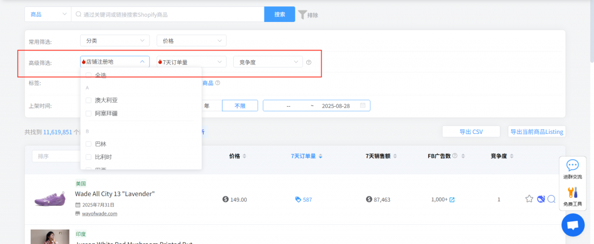Click the 587 order count link
Image resolution: width=594 pixels, height=244 pixels.
307,200
